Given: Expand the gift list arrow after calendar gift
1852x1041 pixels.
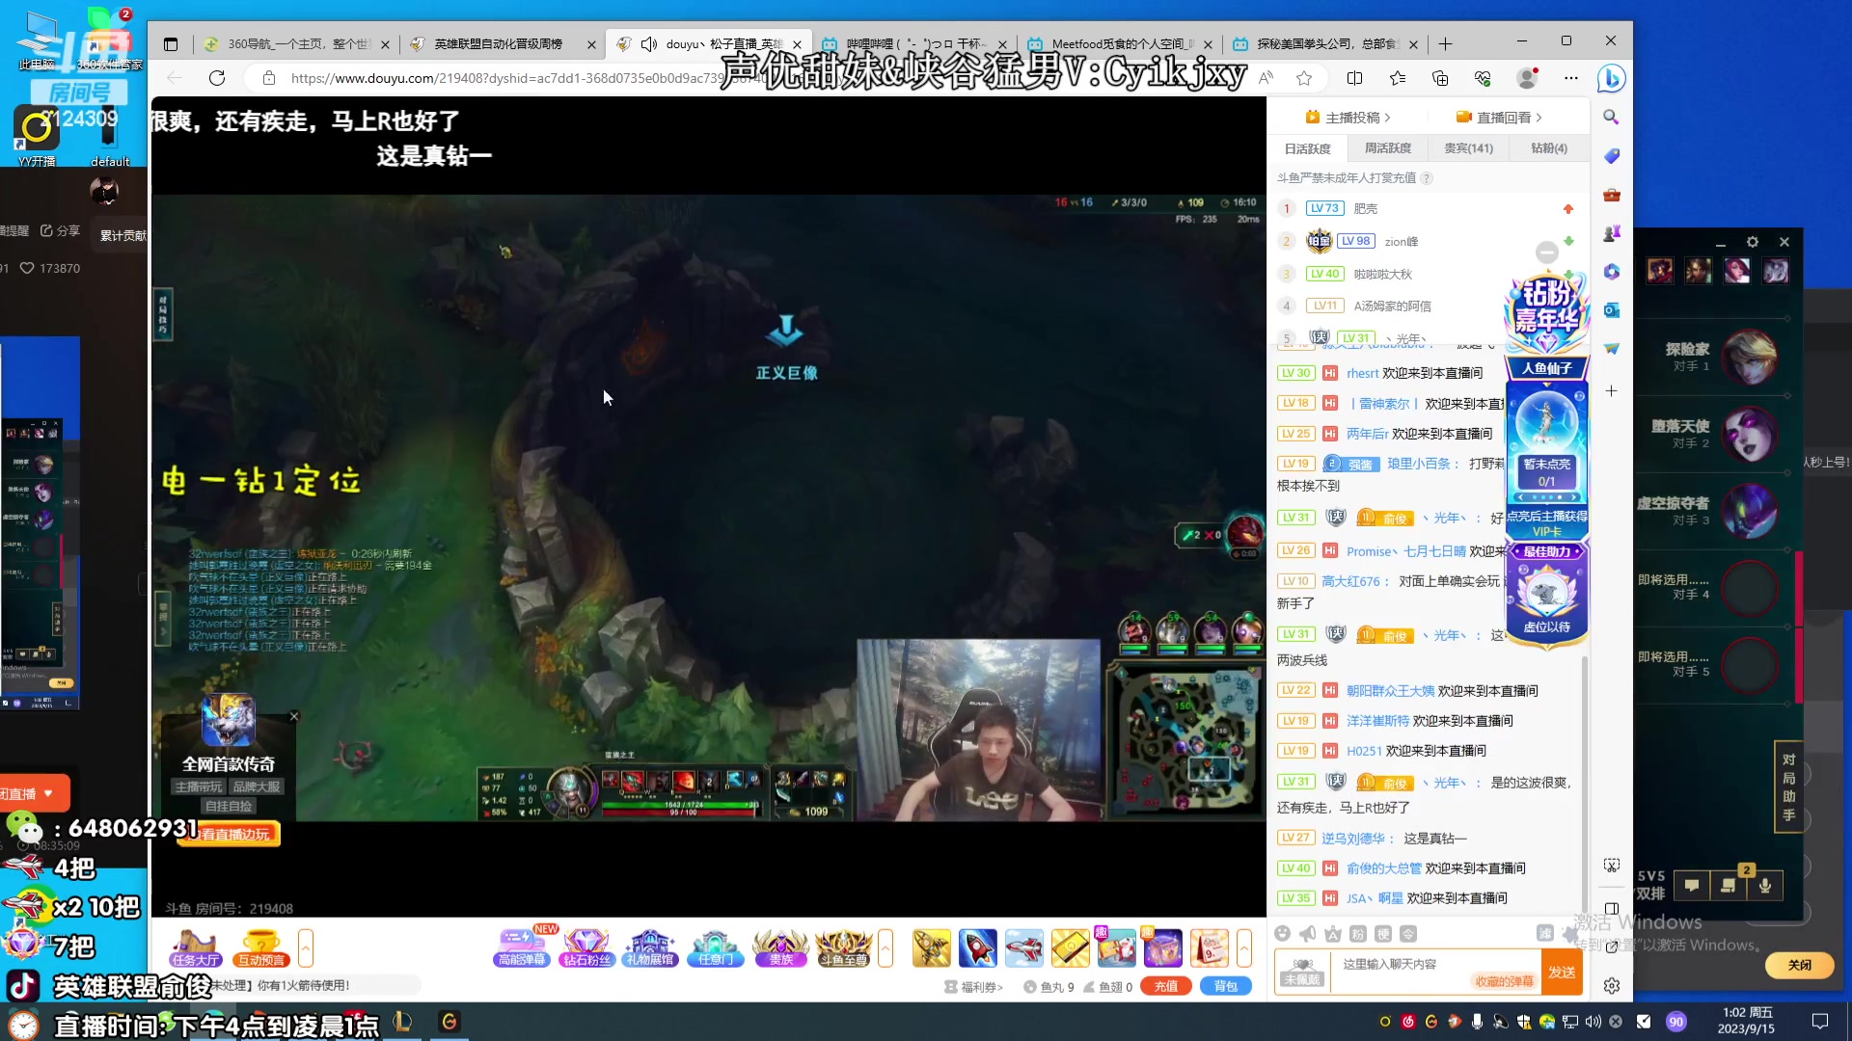Looking at the screenshot, I should [x=1244, y=948].
